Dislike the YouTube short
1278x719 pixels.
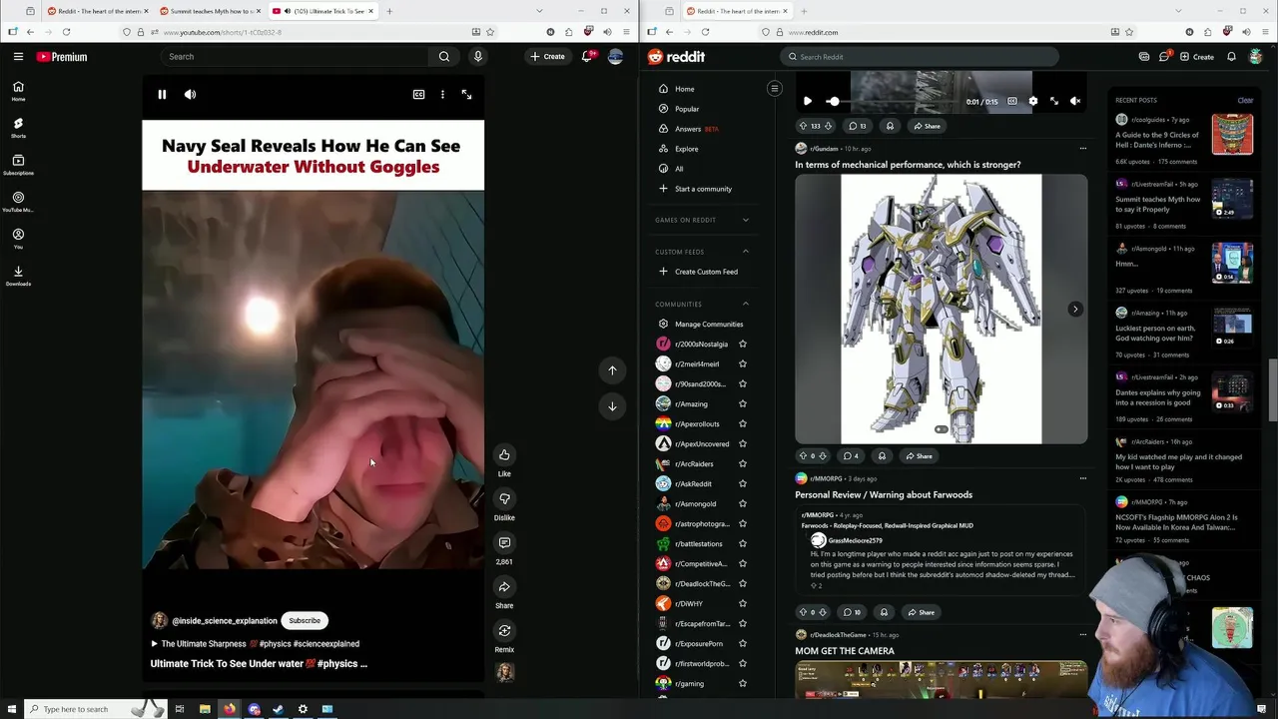pyautogui.click(x=504, y=499)
